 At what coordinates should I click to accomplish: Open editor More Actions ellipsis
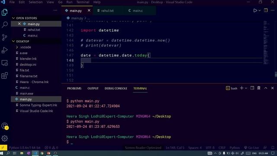(x=272, y=10)
